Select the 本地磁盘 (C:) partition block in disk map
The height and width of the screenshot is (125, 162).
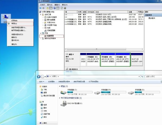93,60
